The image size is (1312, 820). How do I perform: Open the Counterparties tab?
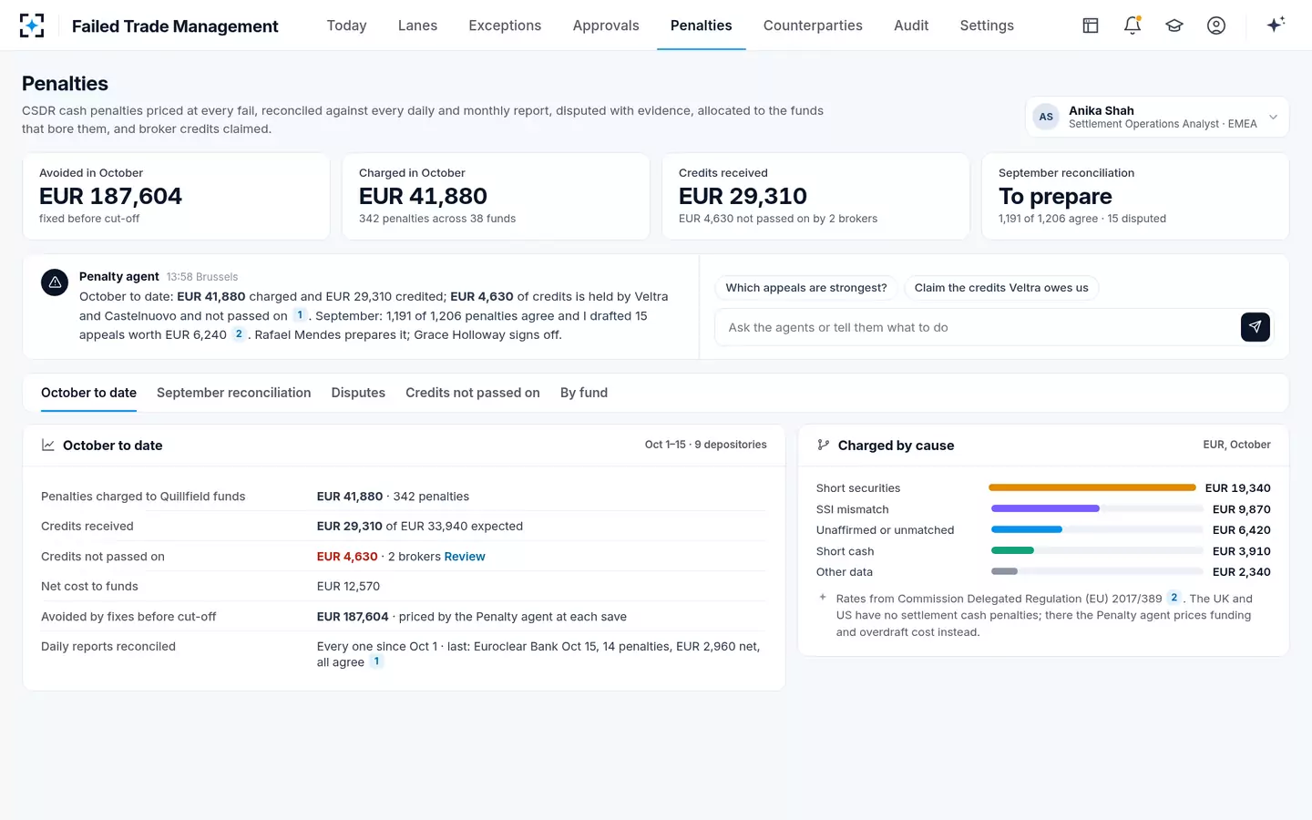point(813,26)
